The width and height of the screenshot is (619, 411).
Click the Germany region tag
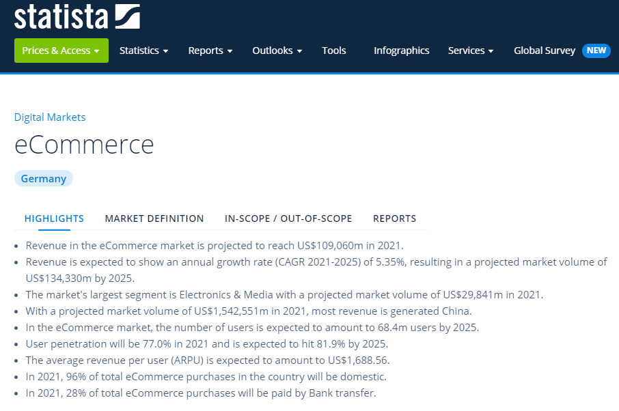coord(44,178)
